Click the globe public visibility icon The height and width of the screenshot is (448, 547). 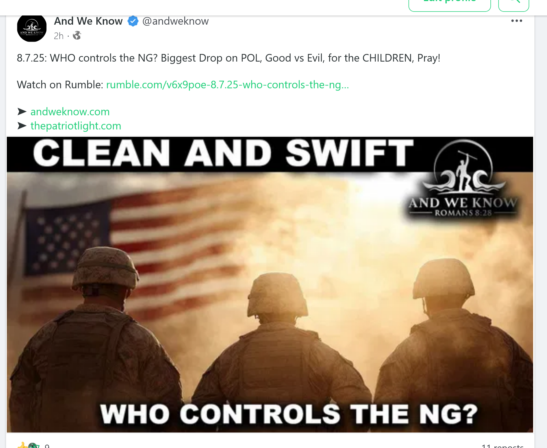77,35
